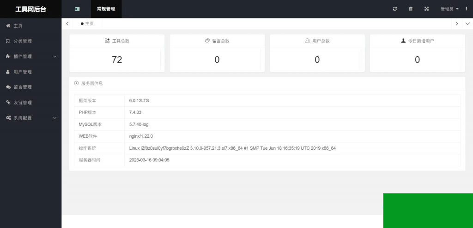The width and height of the screenshot is (473, 228).
Task: Expand the 插件管理 submenu arrow
Action: [55, 57]
